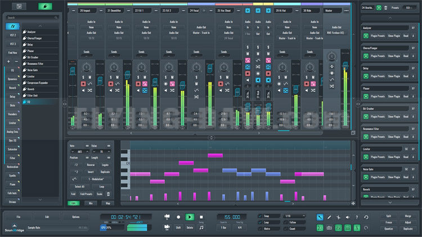Open the 1/16 snap value dropdown
The width and height of the screenshot is (422, 237).
[x=294, y=216]
